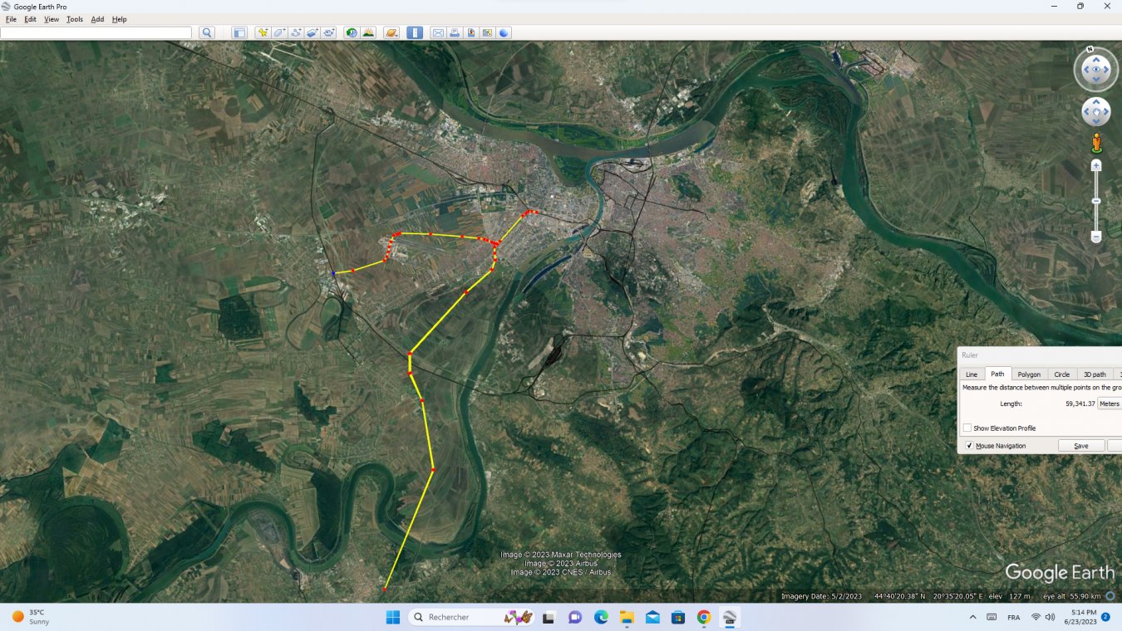The width and height of the screenshot is (1122, 631).
Task: Click the Pegman street view icon
Action: point(1096,143)
